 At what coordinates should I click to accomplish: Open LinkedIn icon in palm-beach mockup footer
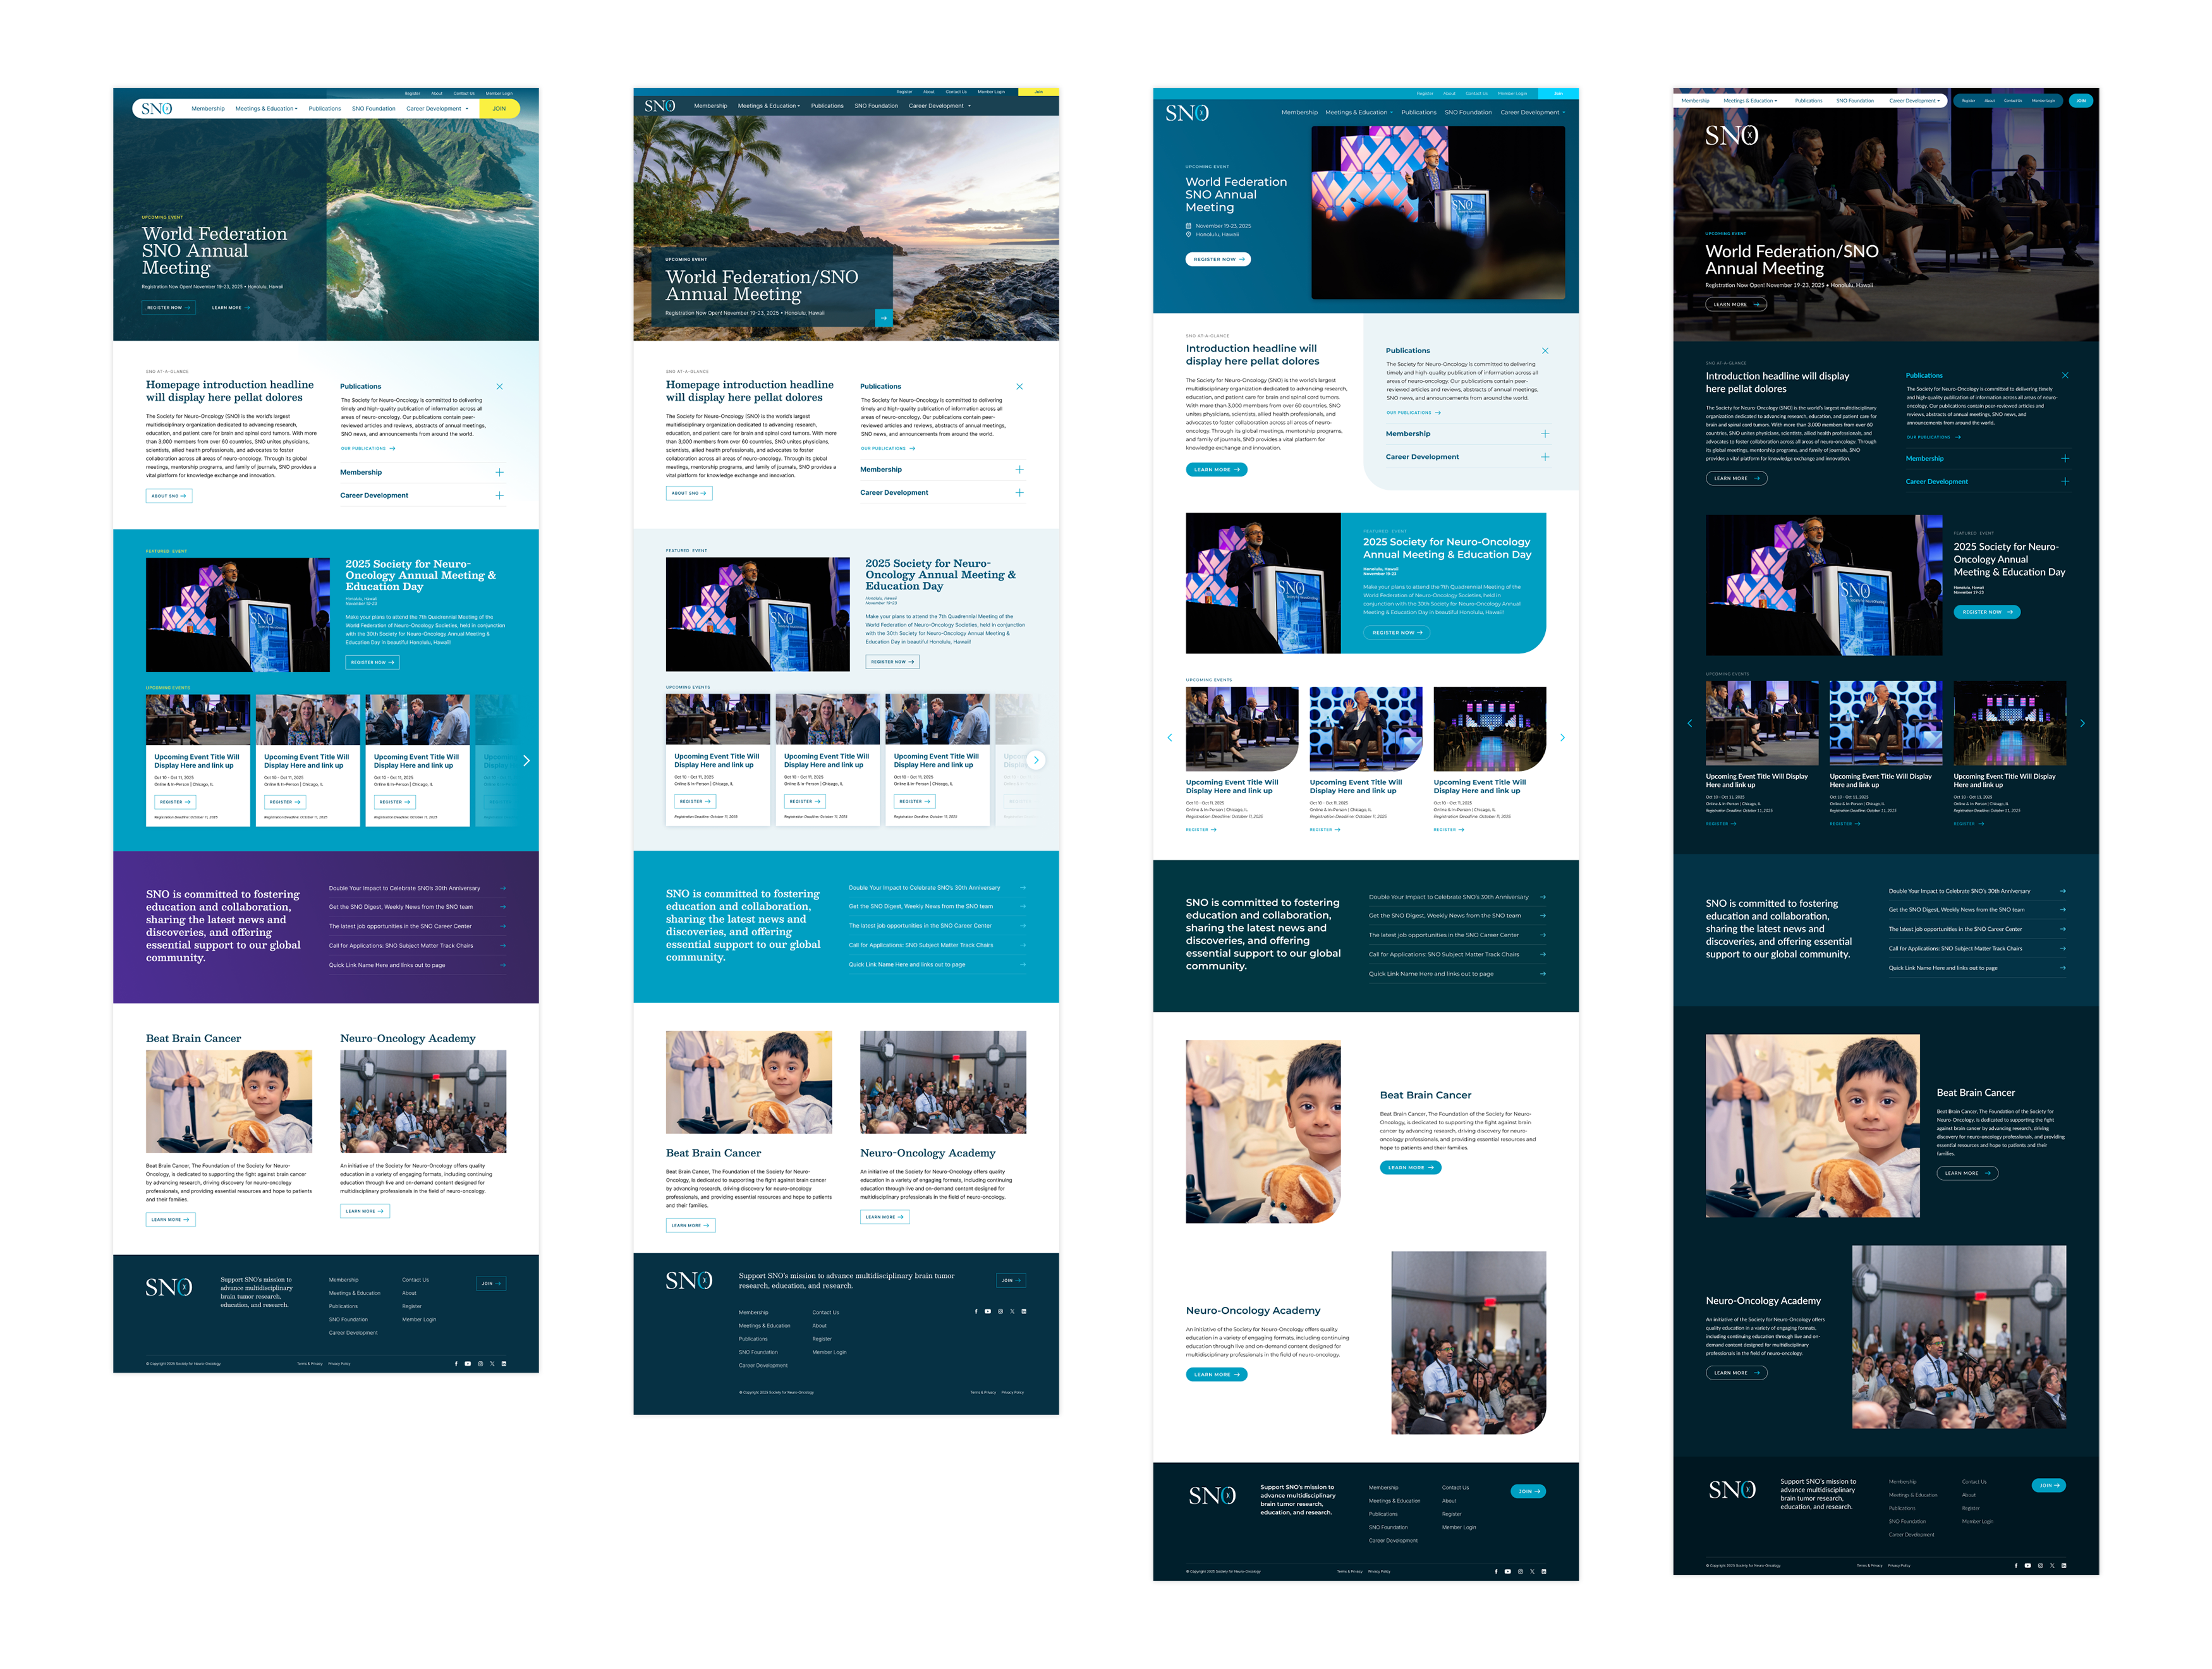point(1024,1311)
